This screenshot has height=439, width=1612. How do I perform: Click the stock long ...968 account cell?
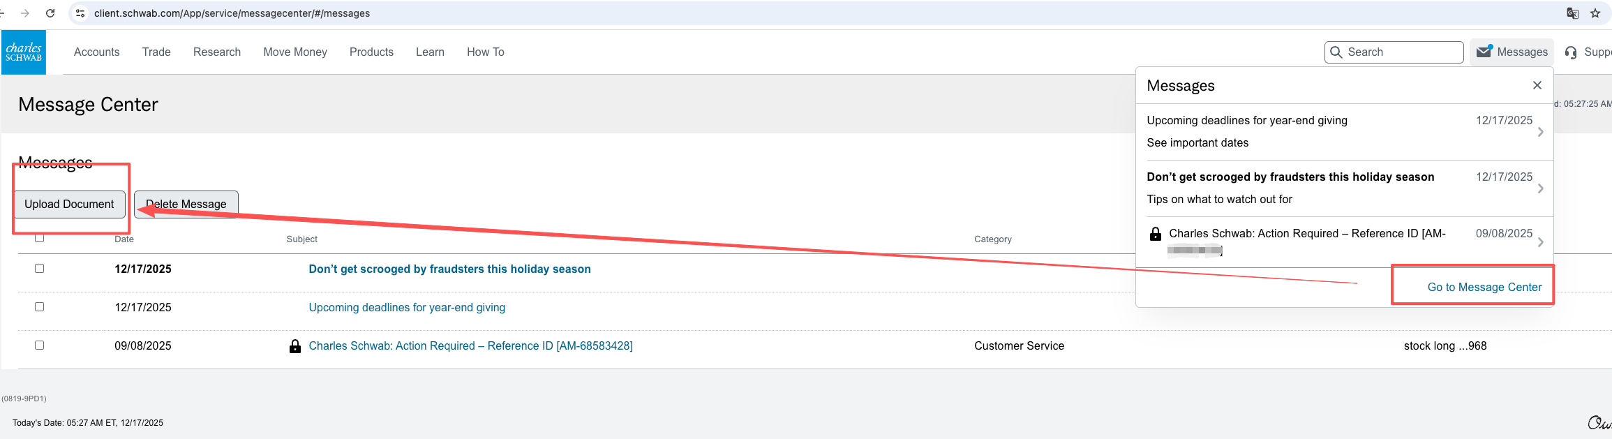tap(1445, 346)
